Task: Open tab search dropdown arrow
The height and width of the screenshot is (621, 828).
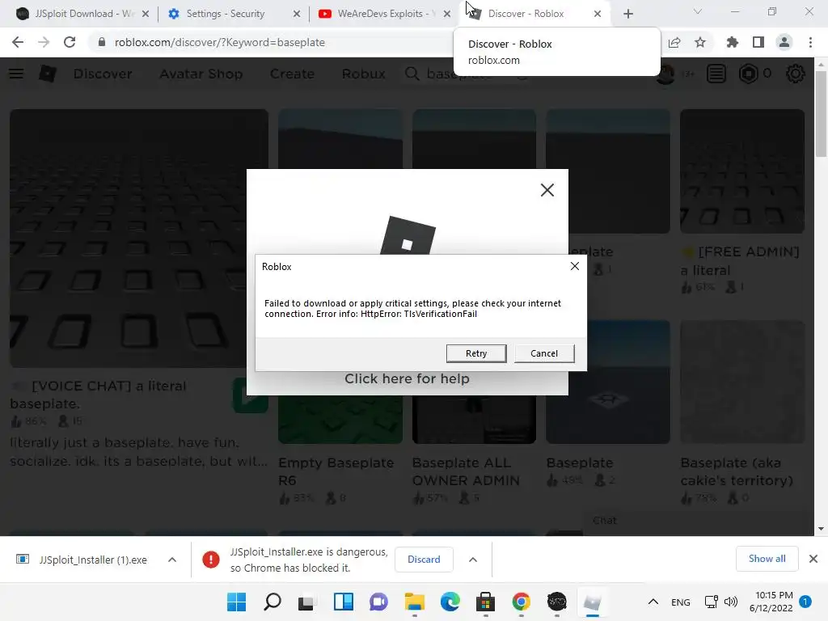Action: tap(698, 11)
